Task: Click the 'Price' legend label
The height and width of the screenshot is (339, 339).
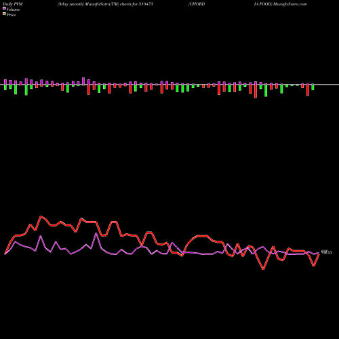Action: tap(11, 15)
